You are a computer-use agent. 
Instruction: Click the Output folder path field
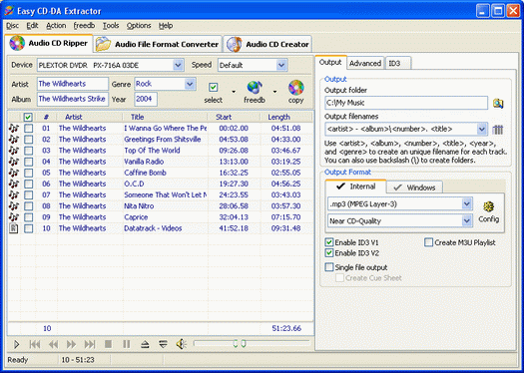[x=406, y=103]
